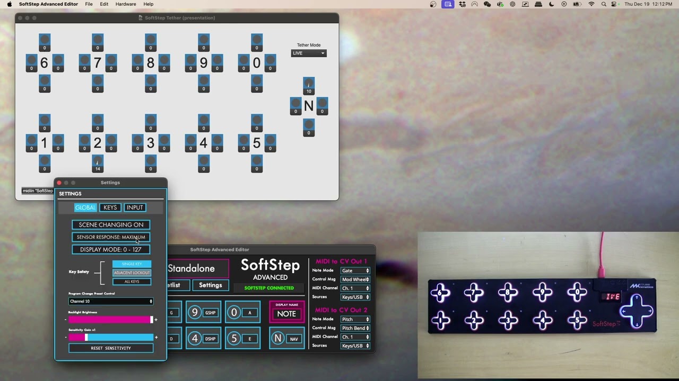Screen dimensions: 679x381
Task: Click key 7 number in Tether window
Action: point(97,63)
